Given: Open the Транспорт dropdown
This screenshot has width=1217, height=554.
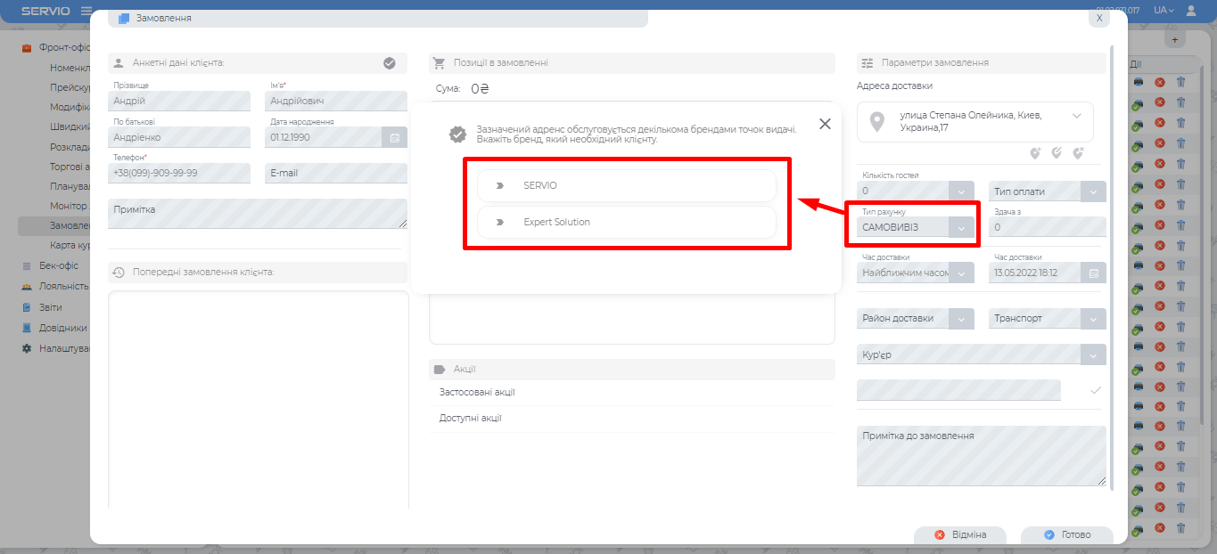Looking at the screenshot, I should pyautogui.click(x=1093, y=319).
